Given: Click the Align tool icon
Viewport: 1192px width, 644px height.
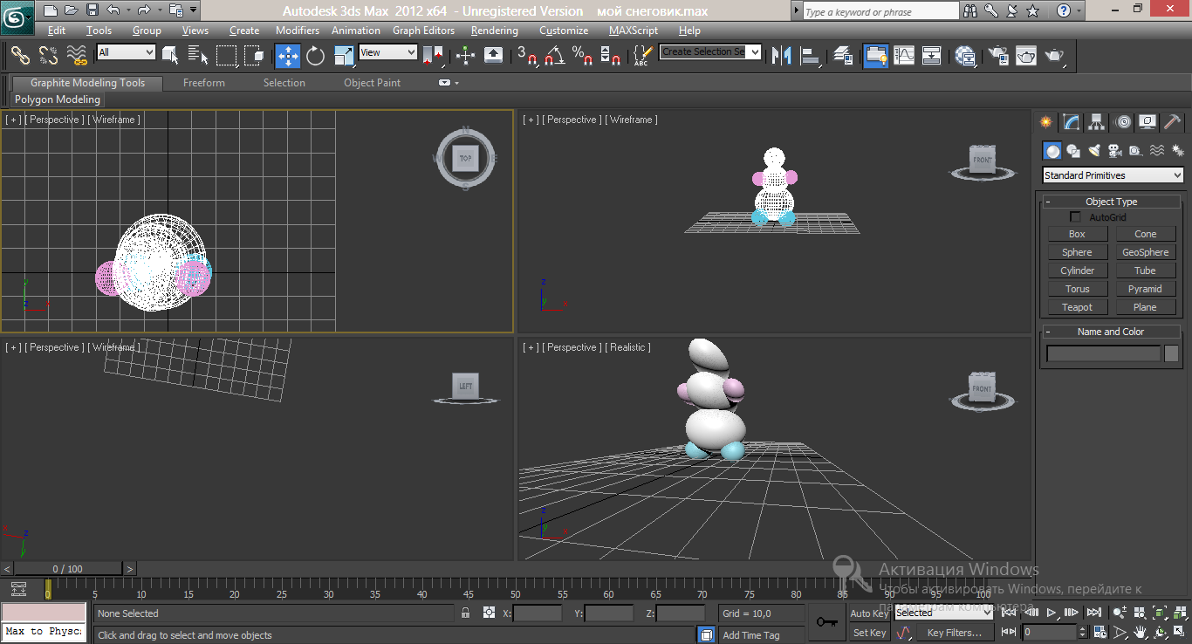Looking at the screenshot, I should (x=812, y=56).
